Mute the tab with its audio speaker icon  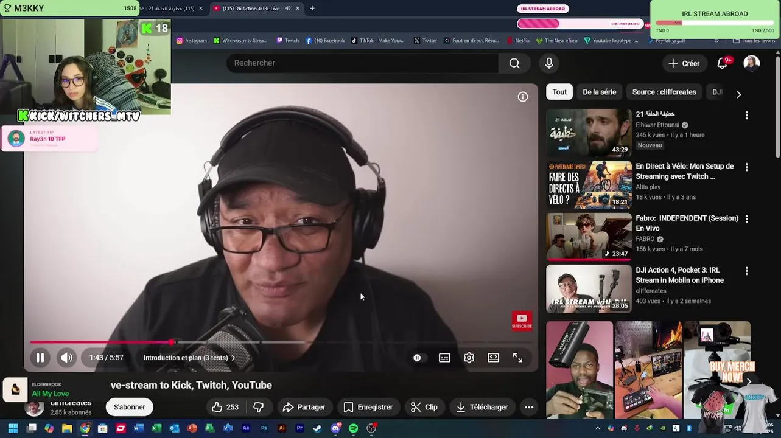[288, 9]
